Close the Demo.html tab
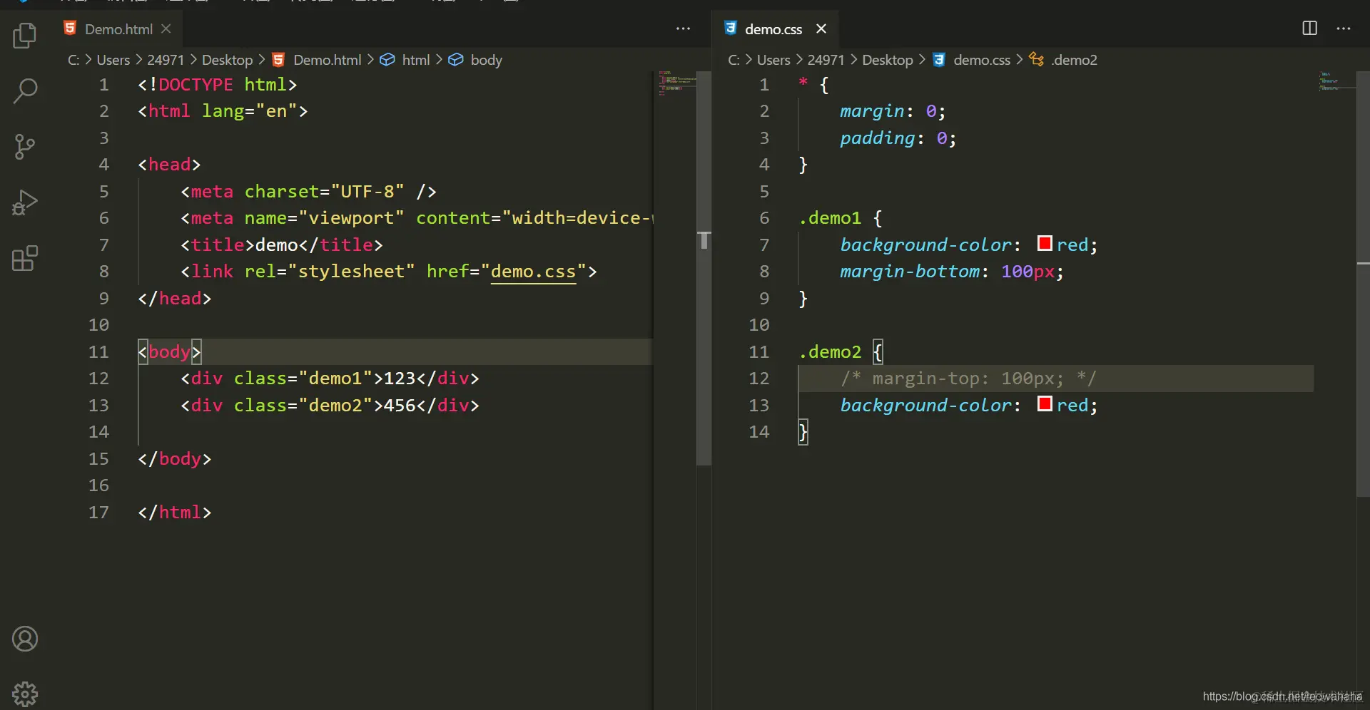Image resolution: width=1370 pixels, height=710 pixels. tap(166, 29)
